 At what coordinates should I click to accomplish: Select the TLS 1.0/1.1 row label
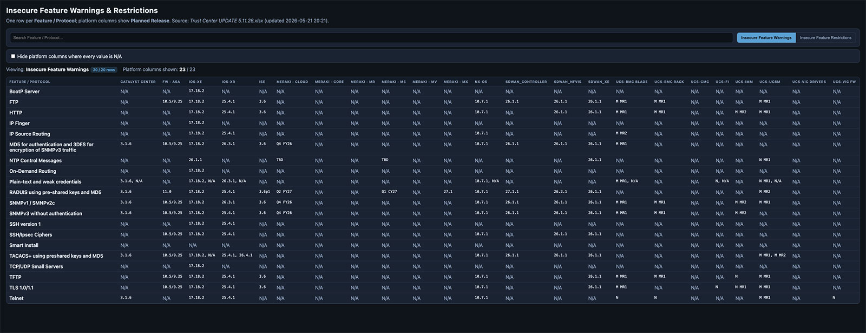[21, 288]
